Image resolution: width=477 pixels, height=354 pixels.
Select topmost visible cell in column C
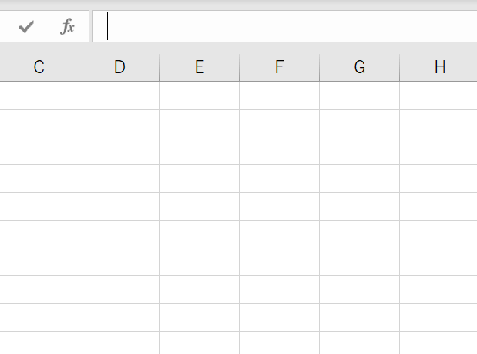click(39, 96)
